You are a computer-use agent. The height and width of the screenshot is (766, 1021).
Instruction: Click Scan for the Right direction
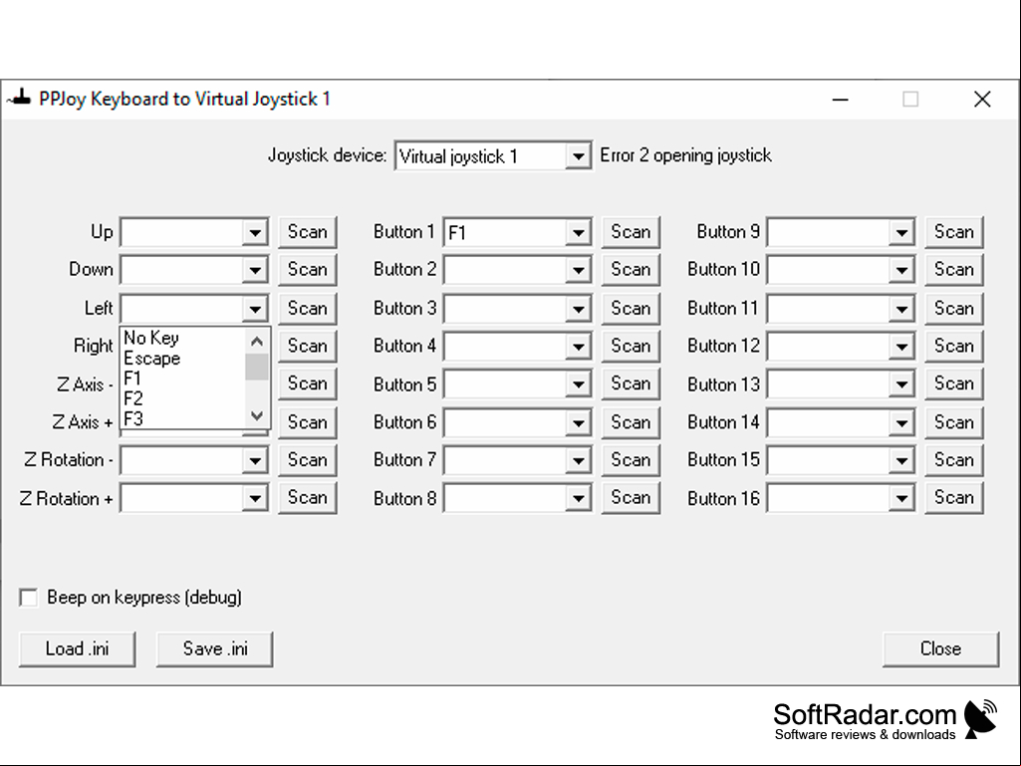point(308,346)
